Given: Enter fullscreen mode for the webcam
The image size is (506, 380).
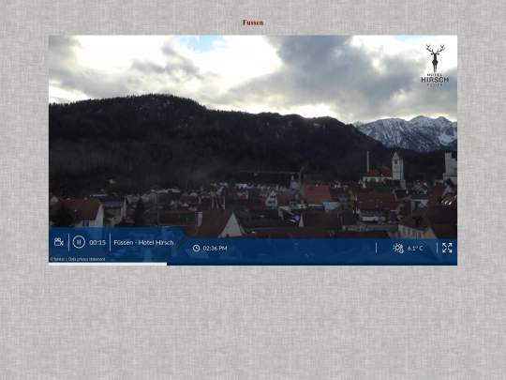Looking at the screenshot, I should tap(447, 248).
